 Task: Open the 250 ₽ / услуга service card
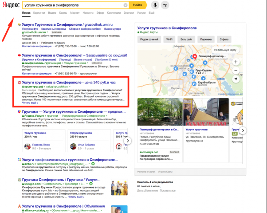[90, 141]
